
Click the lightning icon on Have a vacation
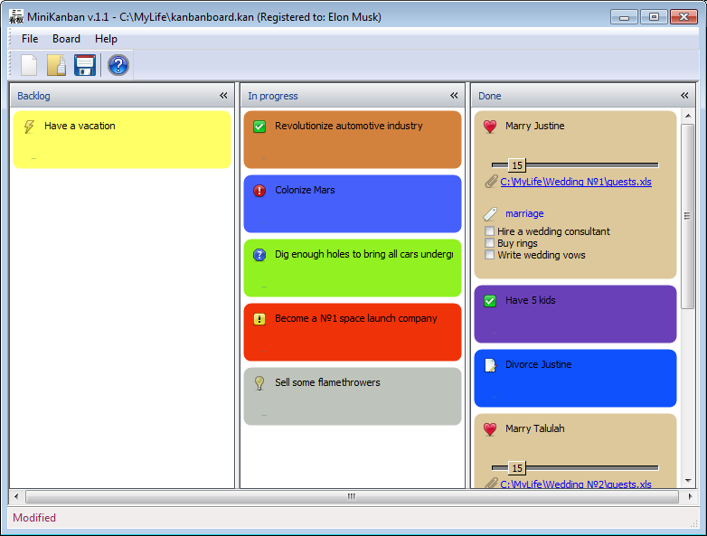(29, 127)
